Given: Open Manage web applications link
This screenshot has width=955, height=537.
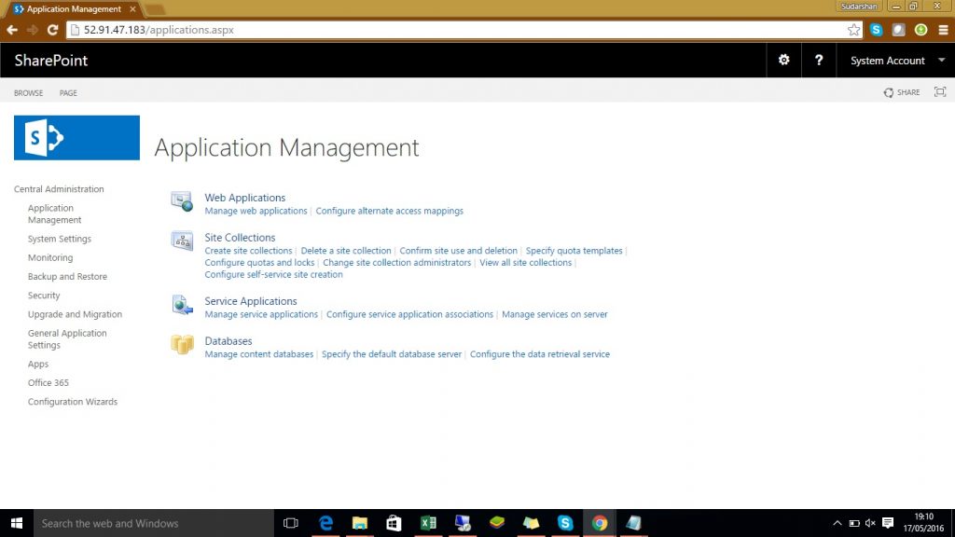Looking at the screenshot, I should click(x=256, y=212).
